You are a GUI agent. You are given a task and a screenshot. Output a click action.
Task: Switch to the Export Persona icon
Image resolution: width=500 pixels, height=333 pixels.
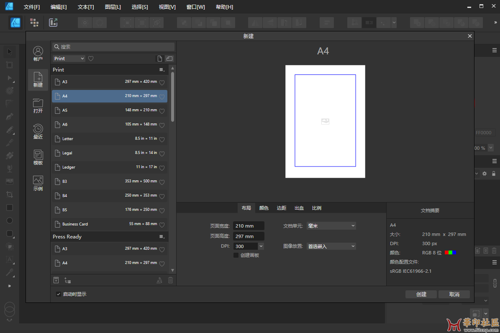(53, 23)
